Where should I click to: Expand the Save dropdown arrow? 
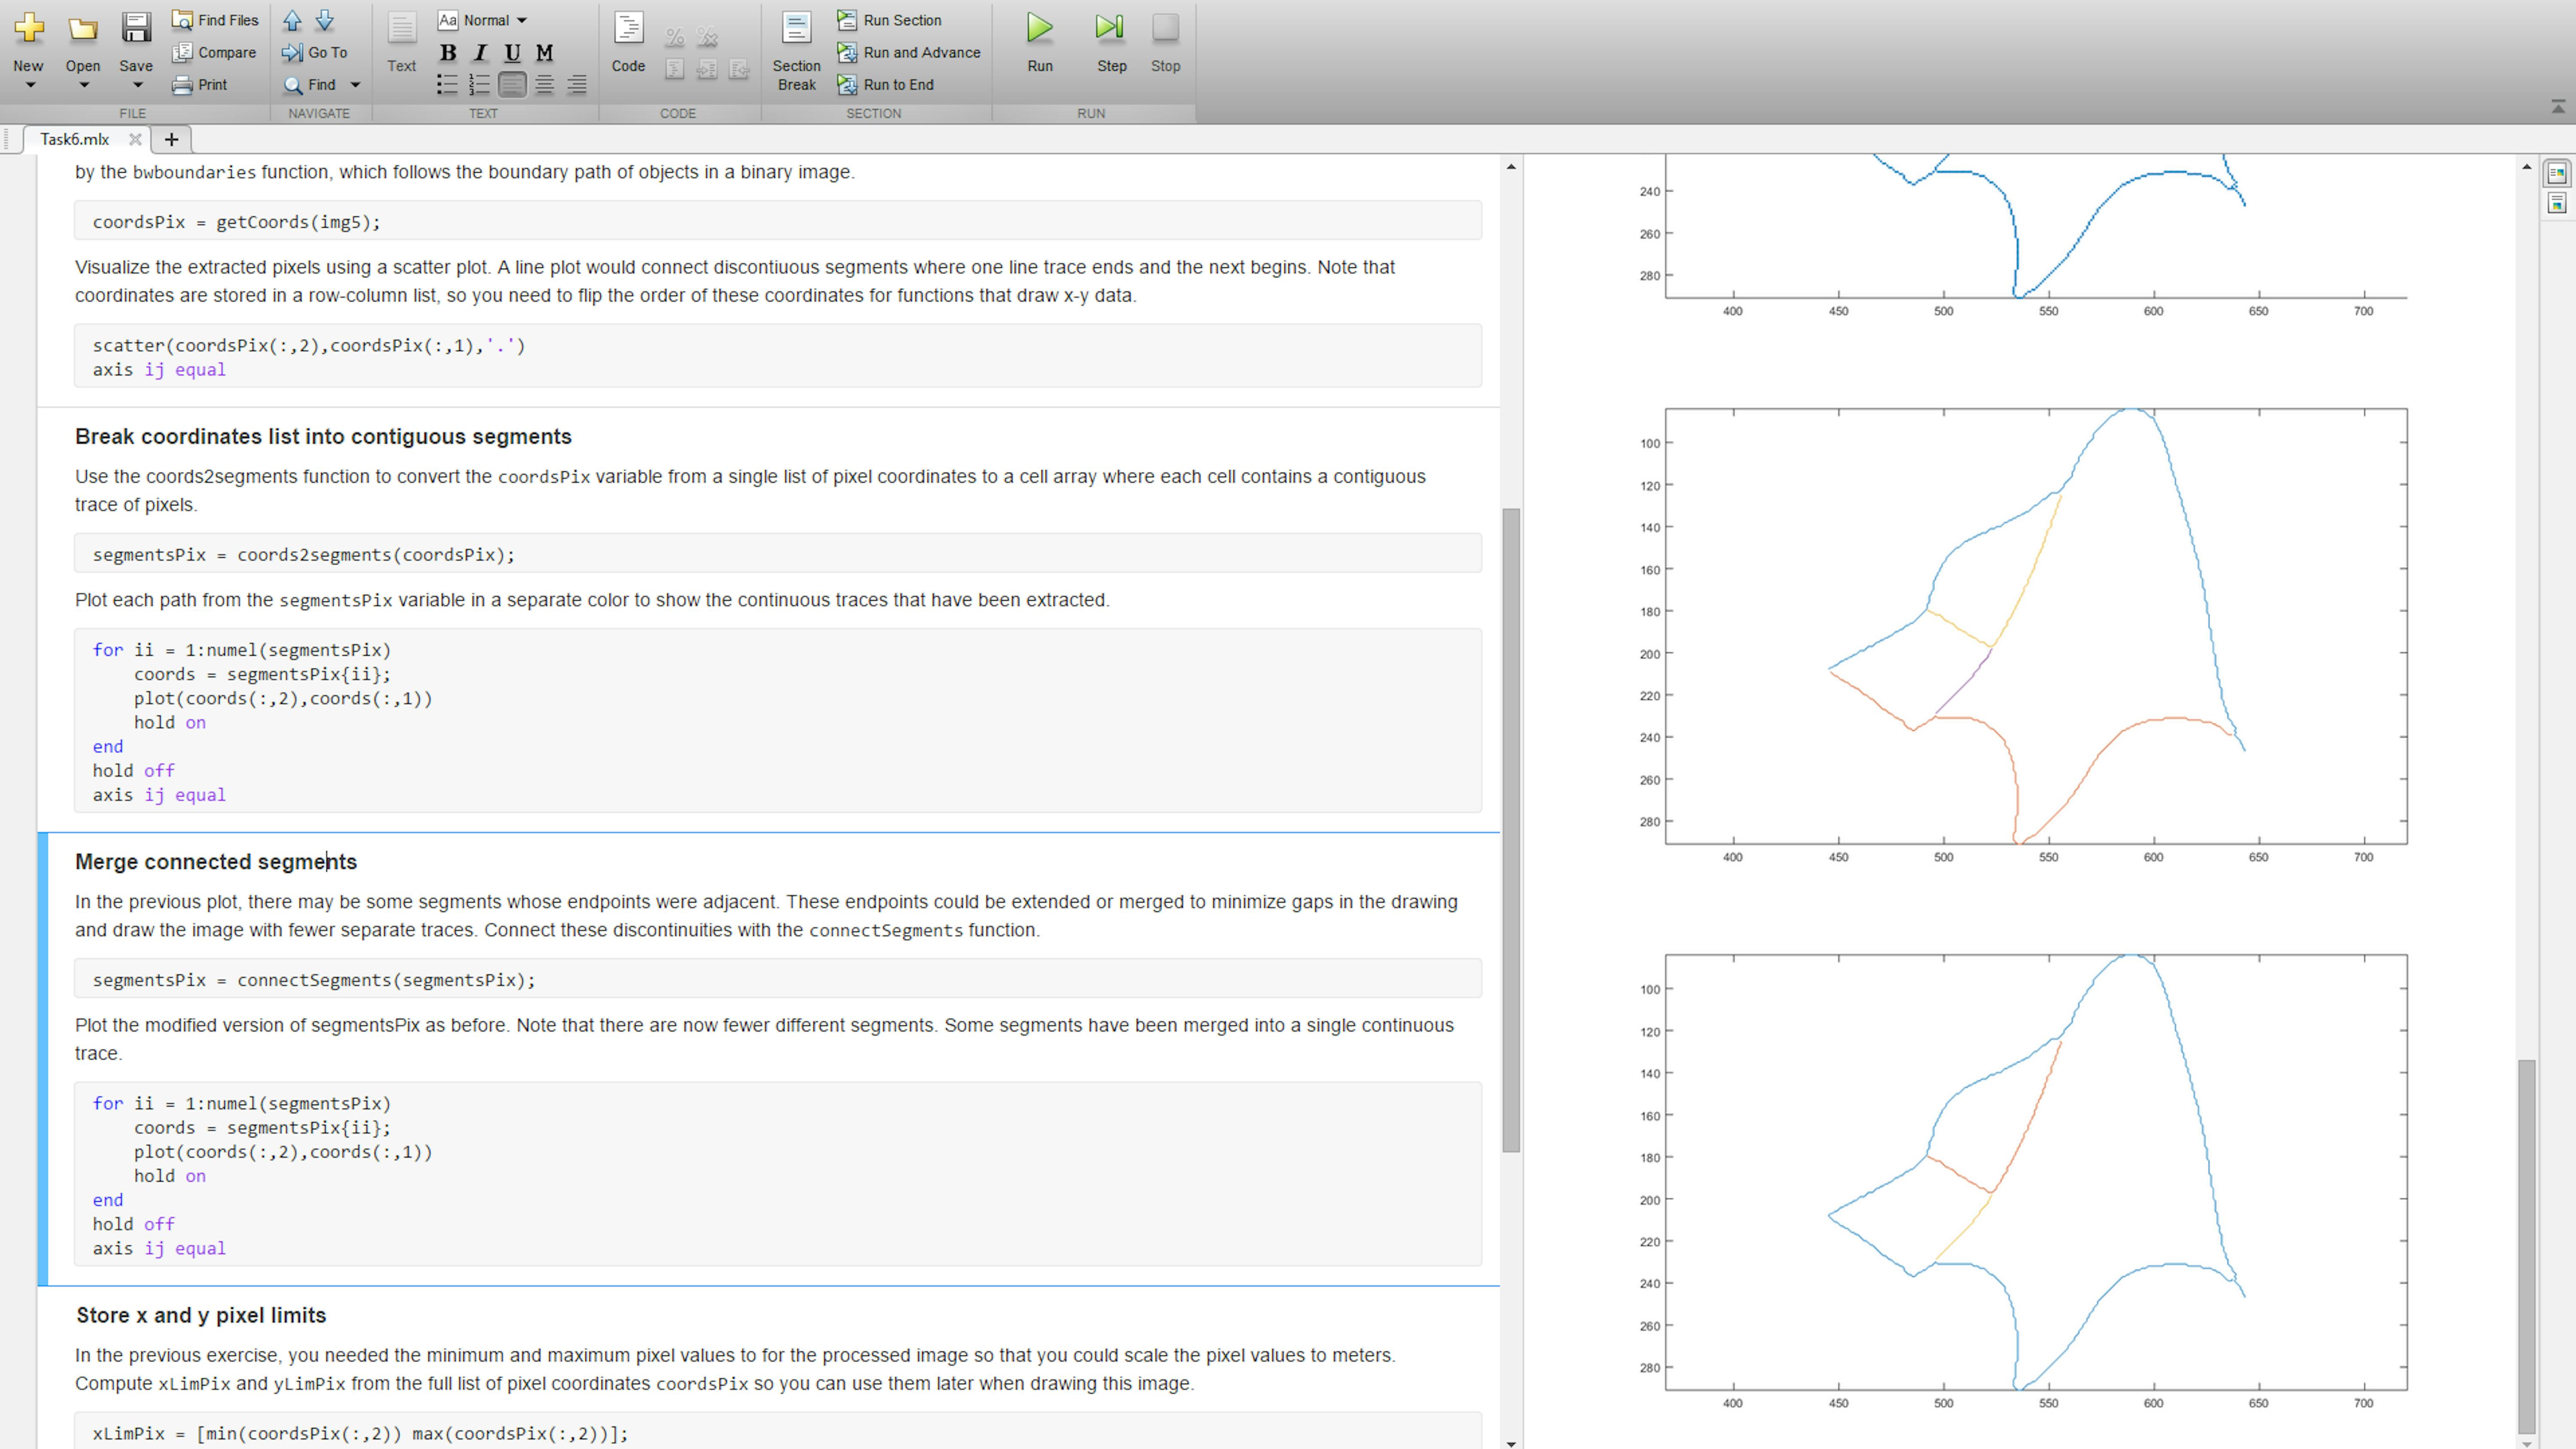[137, 86]
